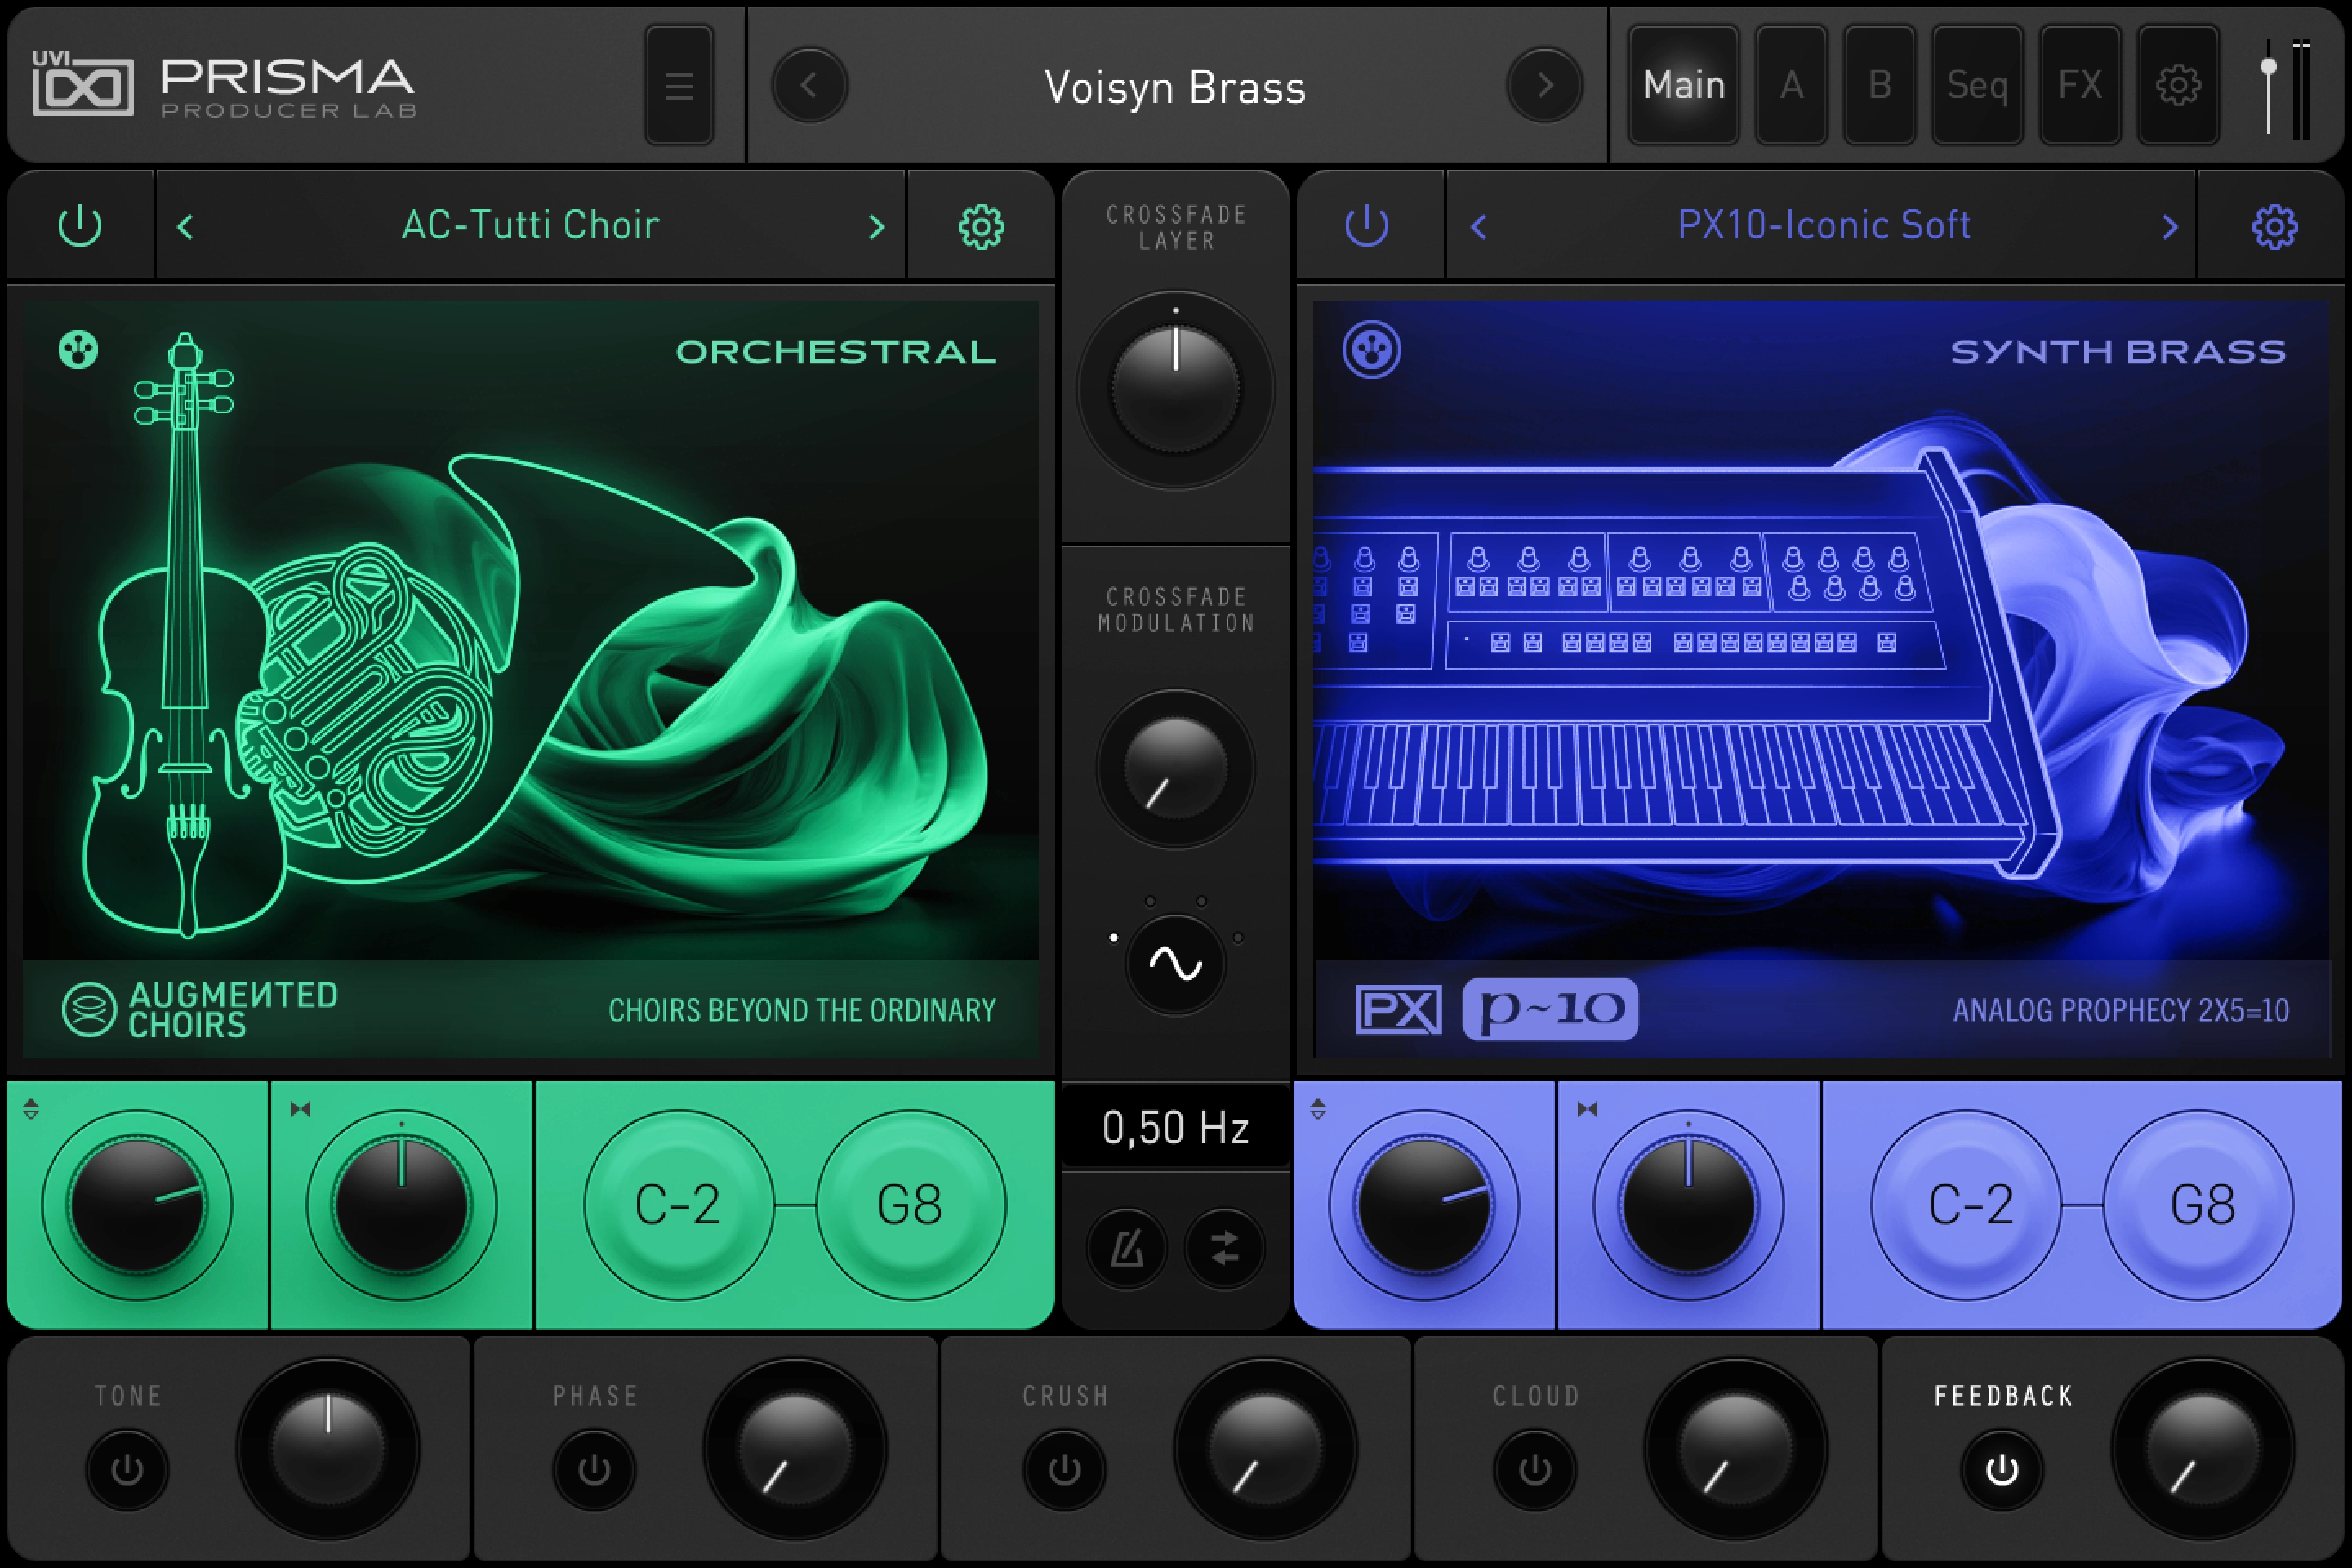Switch to the Seq tab

tap(1977, 86)
